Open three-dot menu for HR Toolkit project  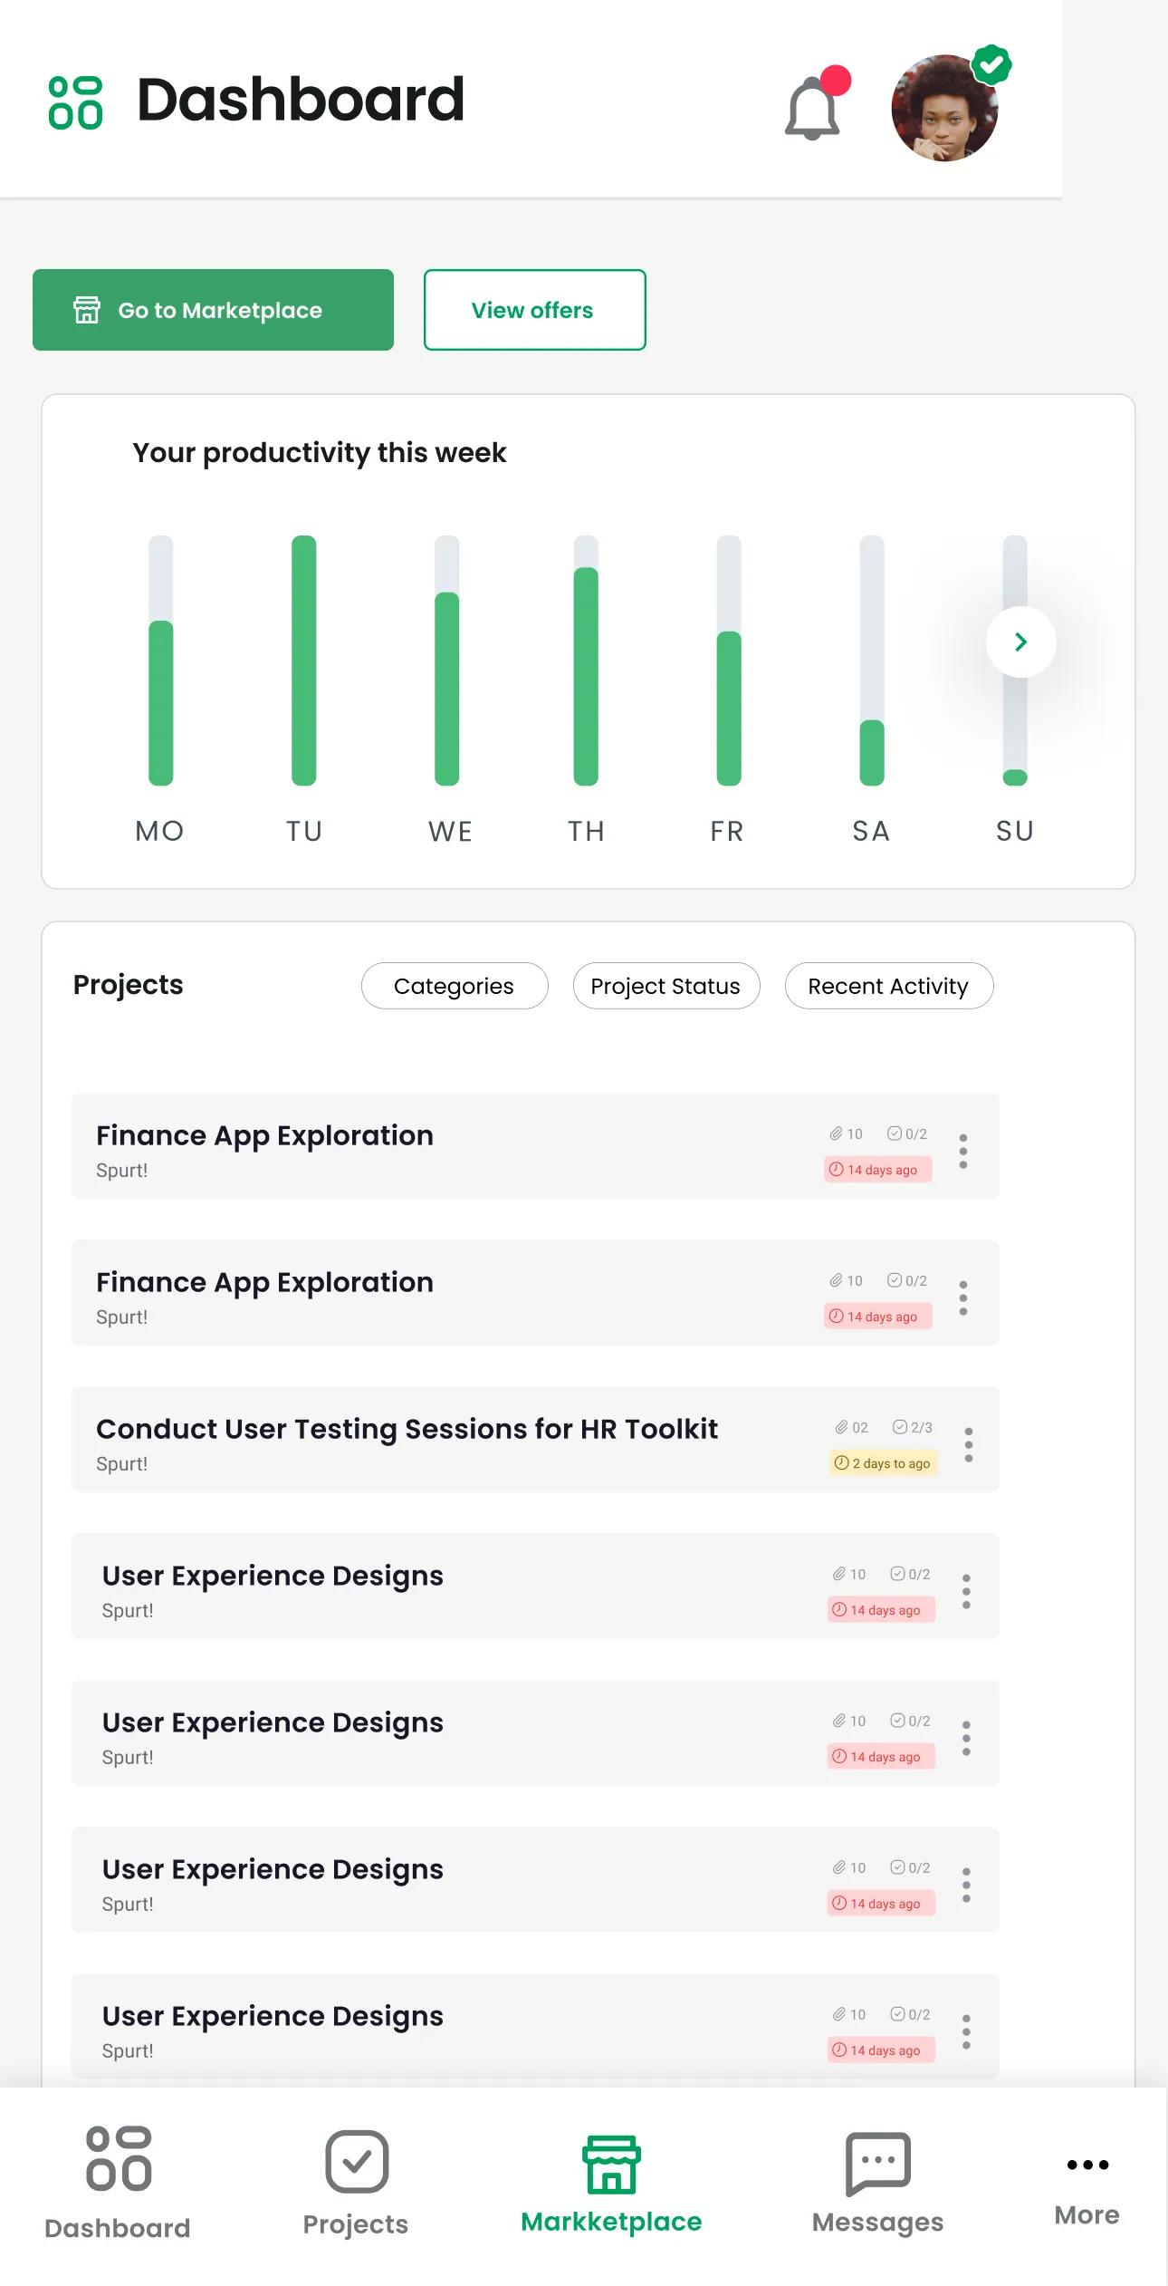click(968, 1444)
